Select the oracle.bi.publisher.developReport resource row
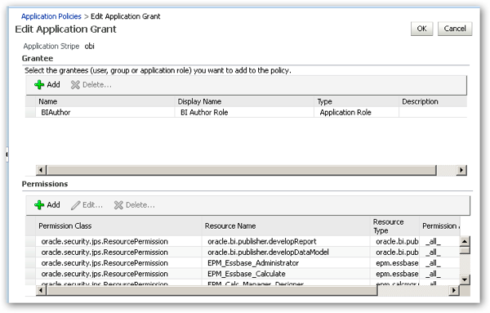 (243, 241)
